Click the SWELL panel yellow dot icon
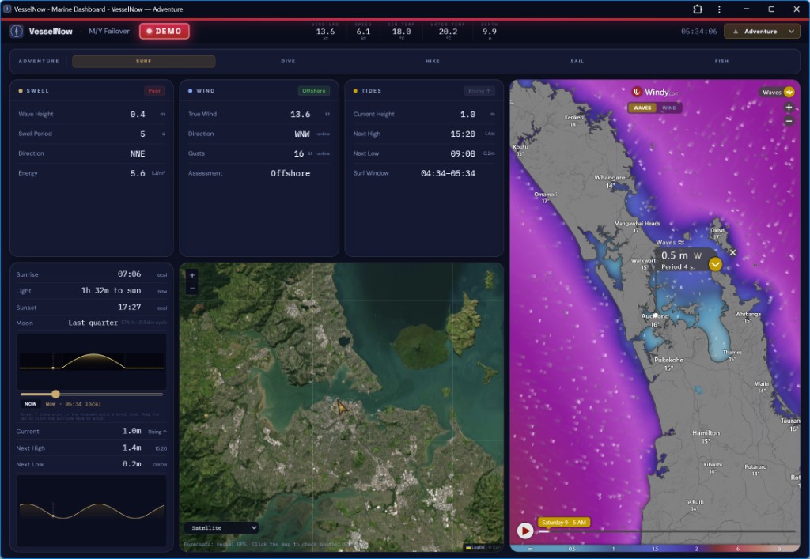The image size is (810, 559). point(21,91)
